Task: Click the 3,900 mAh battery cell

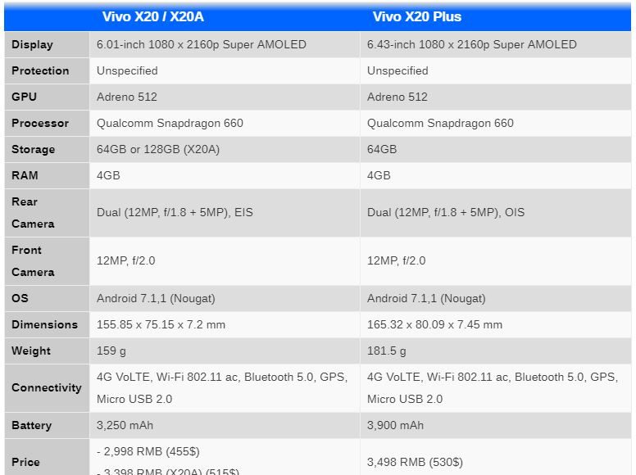Action: point(396,426)
